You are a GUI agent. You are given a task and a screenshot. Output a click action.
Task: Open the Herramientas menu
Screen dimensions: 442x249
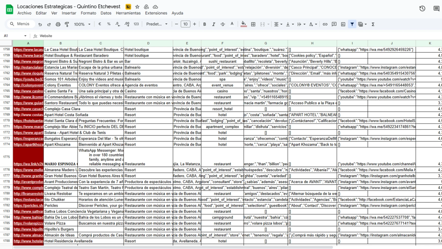click(128, 13)
